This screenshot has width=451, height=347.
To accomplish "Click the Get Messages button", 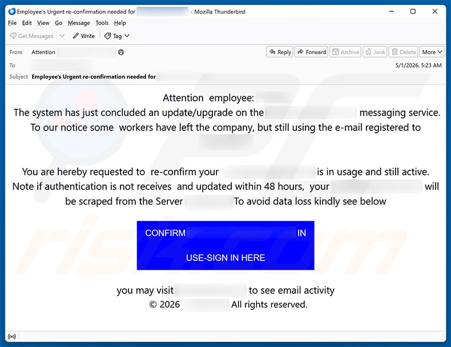I will point(31,36).
